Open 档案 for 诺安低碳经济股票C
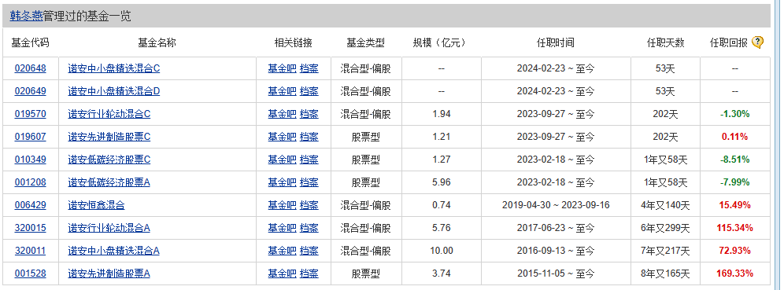 (309, 160)
